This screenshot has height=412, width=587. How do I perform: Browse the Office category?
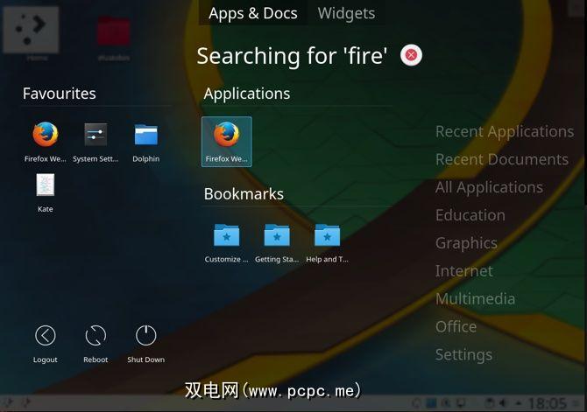click(x=456, y=327)
